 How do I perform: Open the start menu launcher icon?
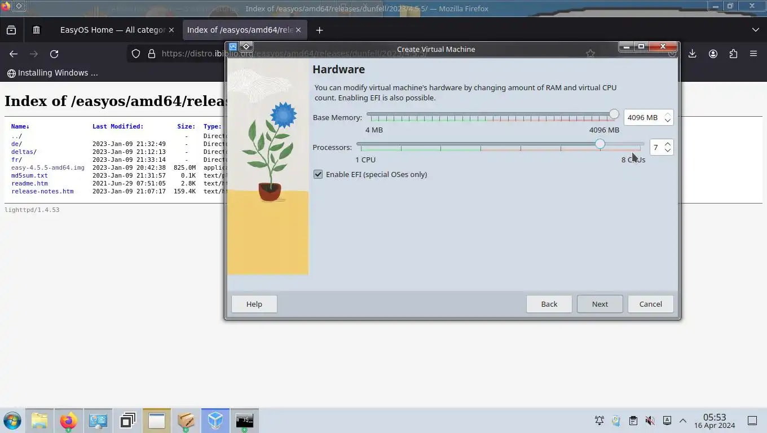[12, 421]
